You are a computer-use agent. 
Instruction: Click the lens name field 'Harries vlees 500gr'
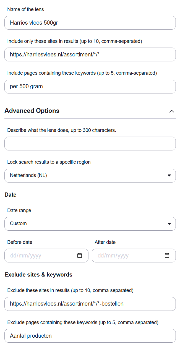point(90,23)
